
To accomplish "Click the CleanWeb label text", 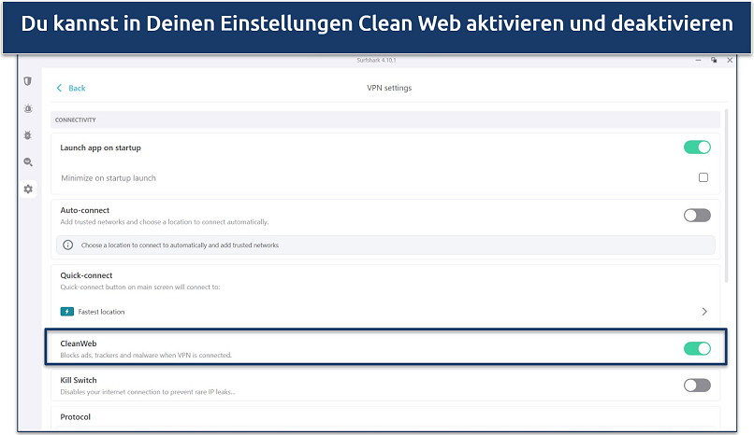I will (x=79, y=344).
